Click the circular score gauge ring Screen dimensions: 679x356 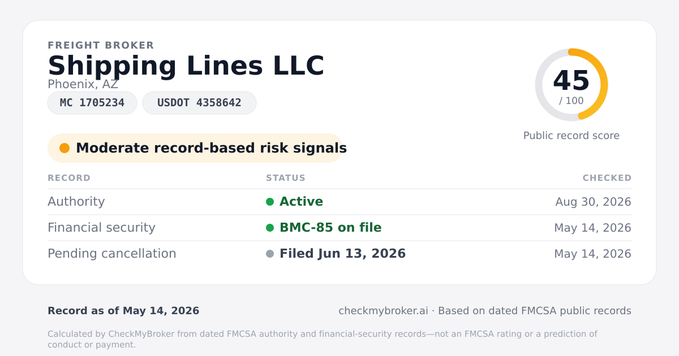(x=571, y=85)
